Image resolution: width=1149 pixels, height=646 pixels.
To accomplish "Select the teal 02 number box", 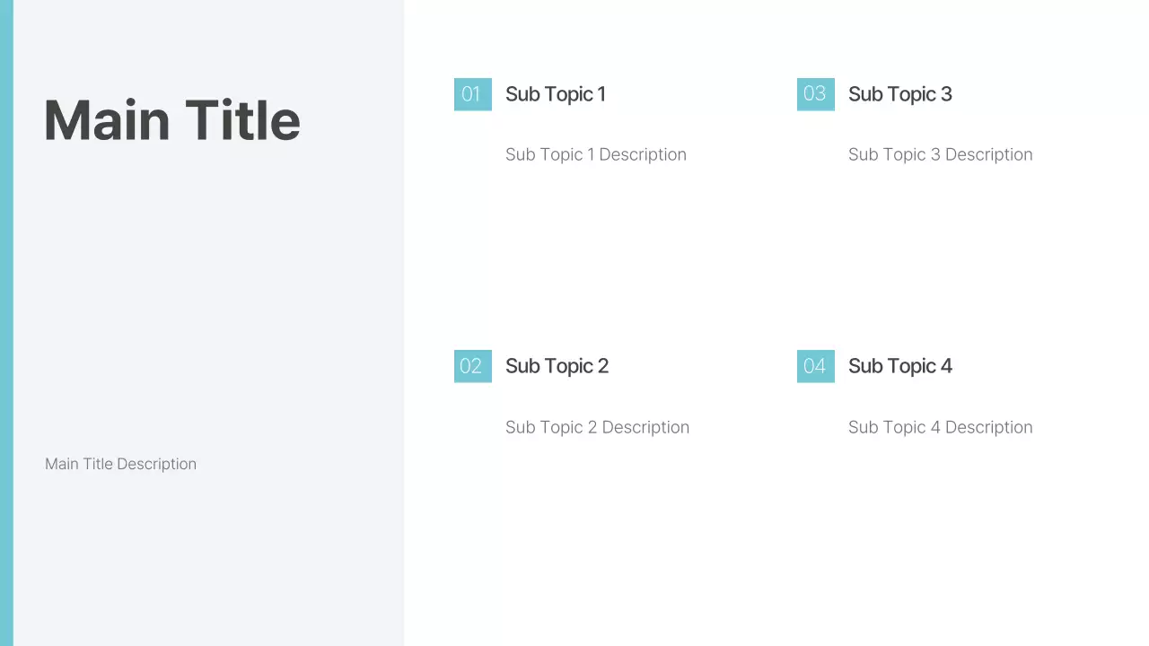I will coord(472,366).
